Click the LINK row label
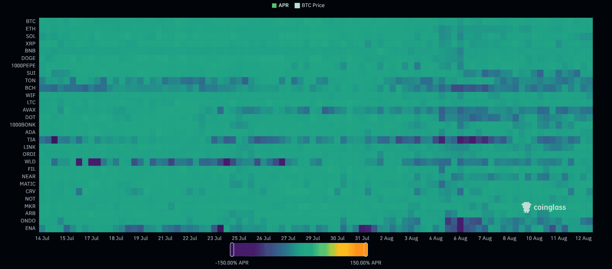The width and height of the screenshot is (612, 269). (x=30, y=147)
